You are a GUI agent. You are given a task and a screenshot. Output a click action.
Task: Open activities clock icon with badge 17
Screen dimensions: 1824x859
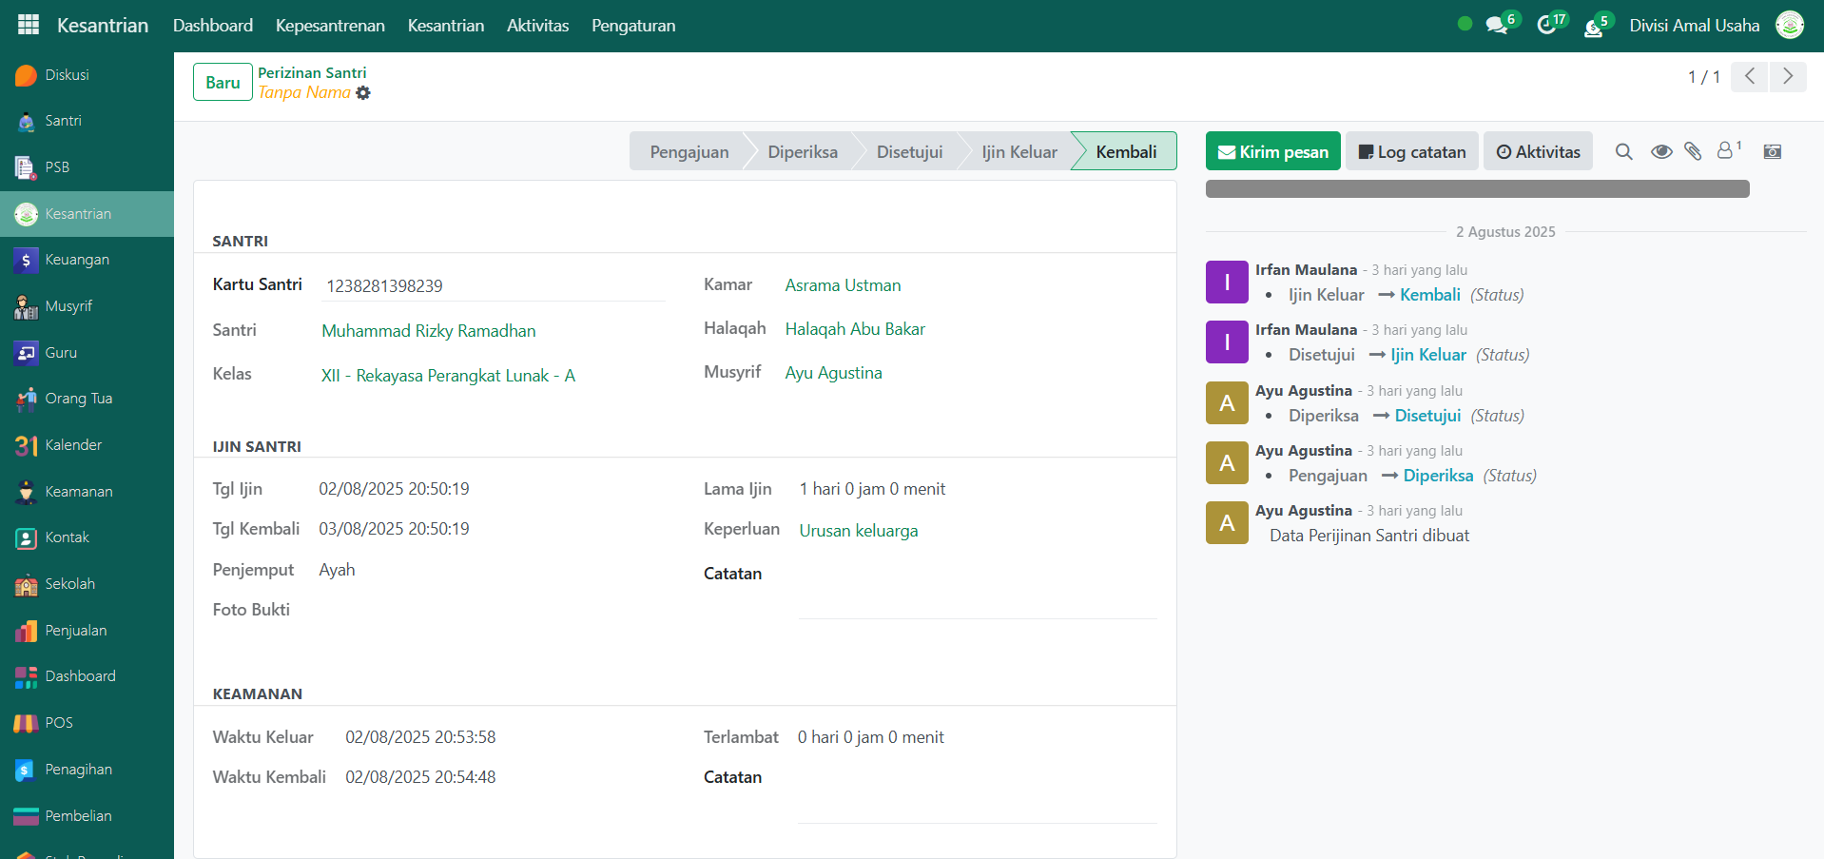tap(1547, 26)
